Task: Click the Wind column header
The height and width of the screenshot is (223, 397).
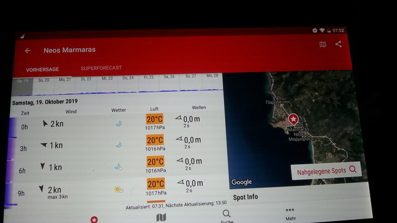Action: tap(71, 111)
